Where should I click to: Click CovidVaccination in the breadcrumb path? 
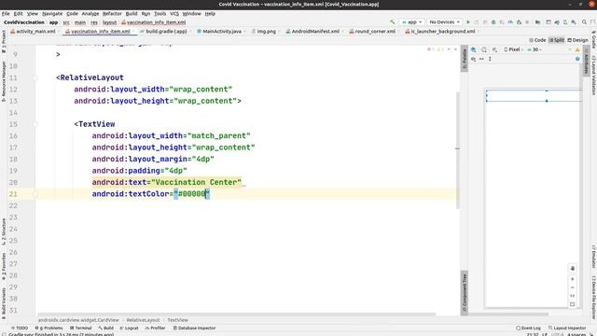tap(24, 22)
